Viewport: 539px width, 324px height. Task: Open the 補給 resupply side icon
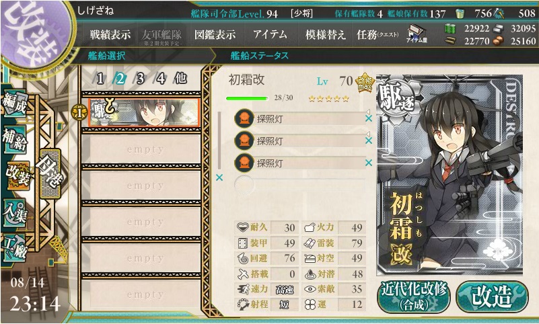point(15,139)
